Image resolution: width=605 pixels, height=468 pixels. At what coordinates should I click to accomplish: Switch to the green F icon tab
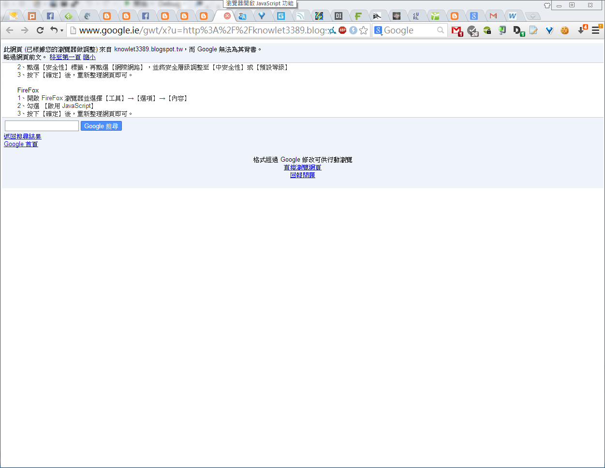tap(358, 16)
